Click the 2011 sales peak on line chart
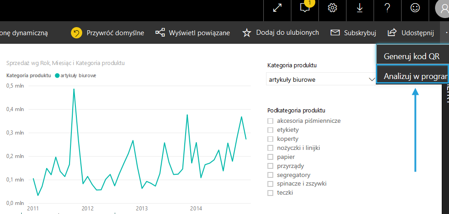 point(74,89)
